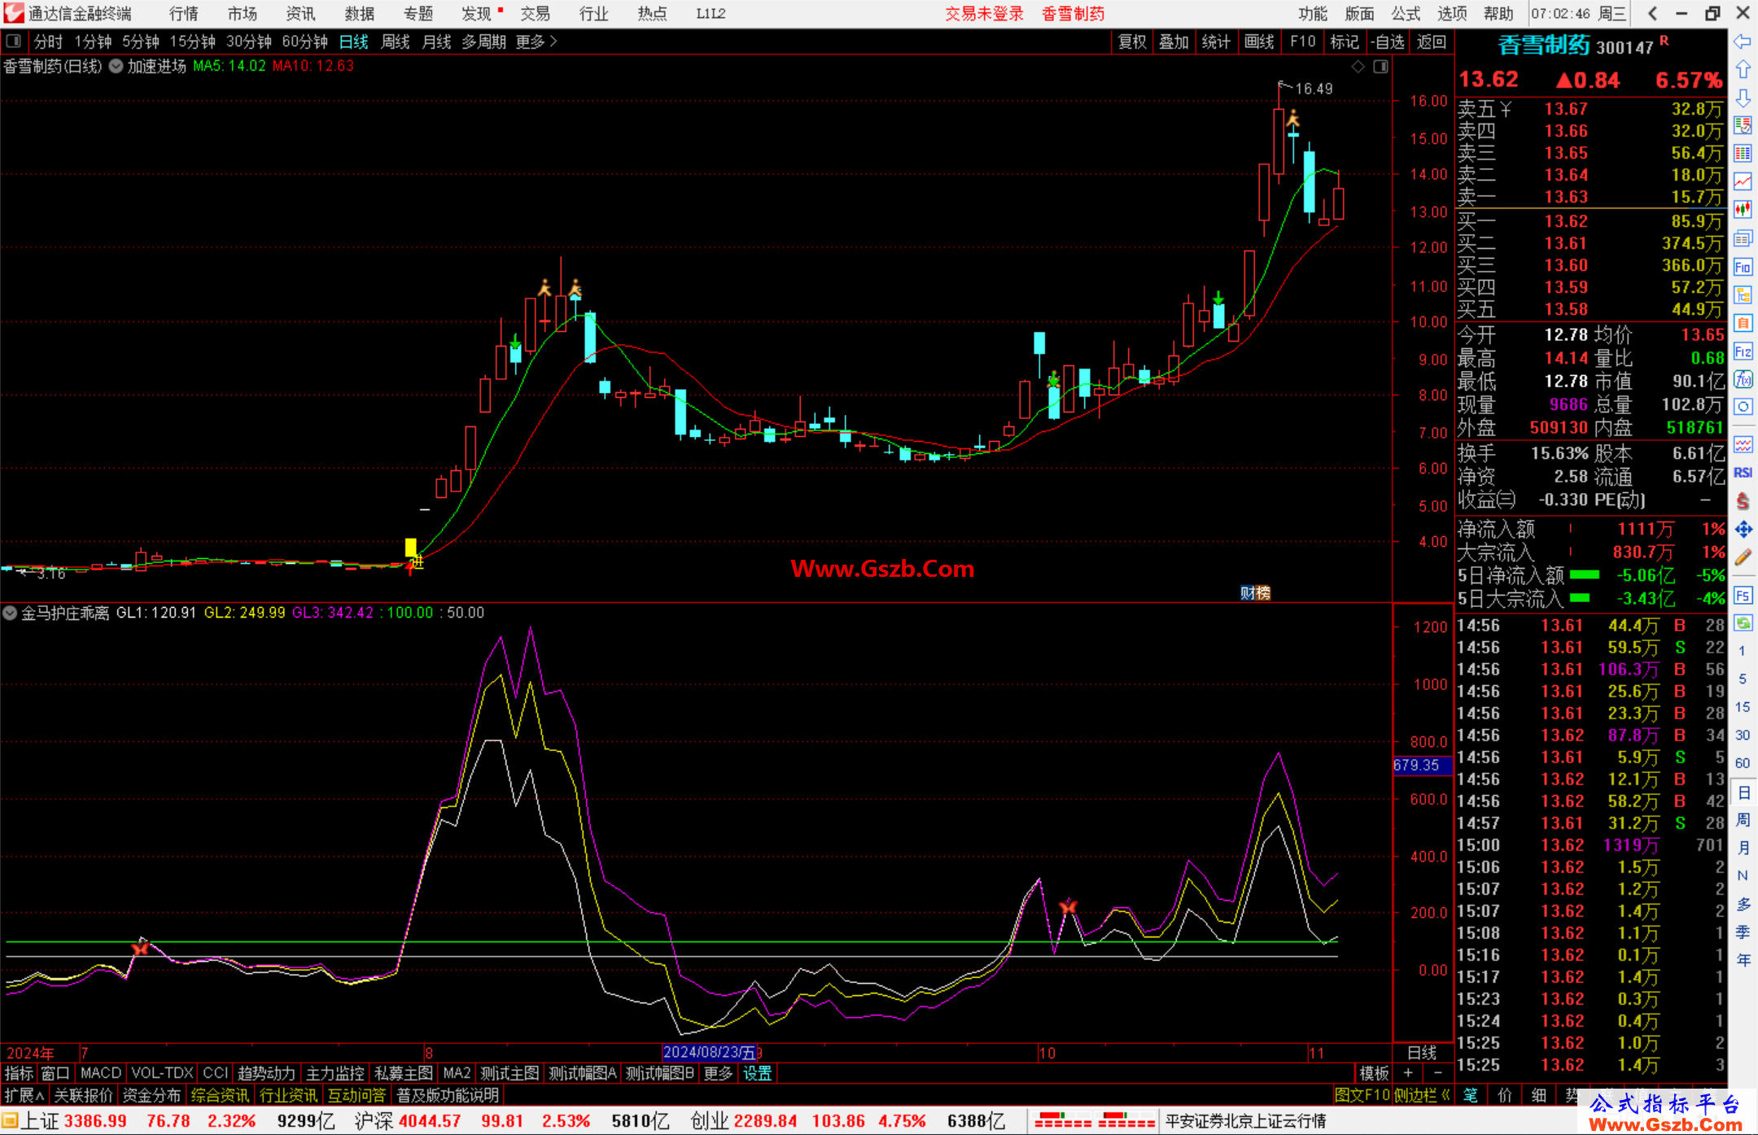
Task: Click the multi-window layout icon in sidebar
Action: [1743, 238]
